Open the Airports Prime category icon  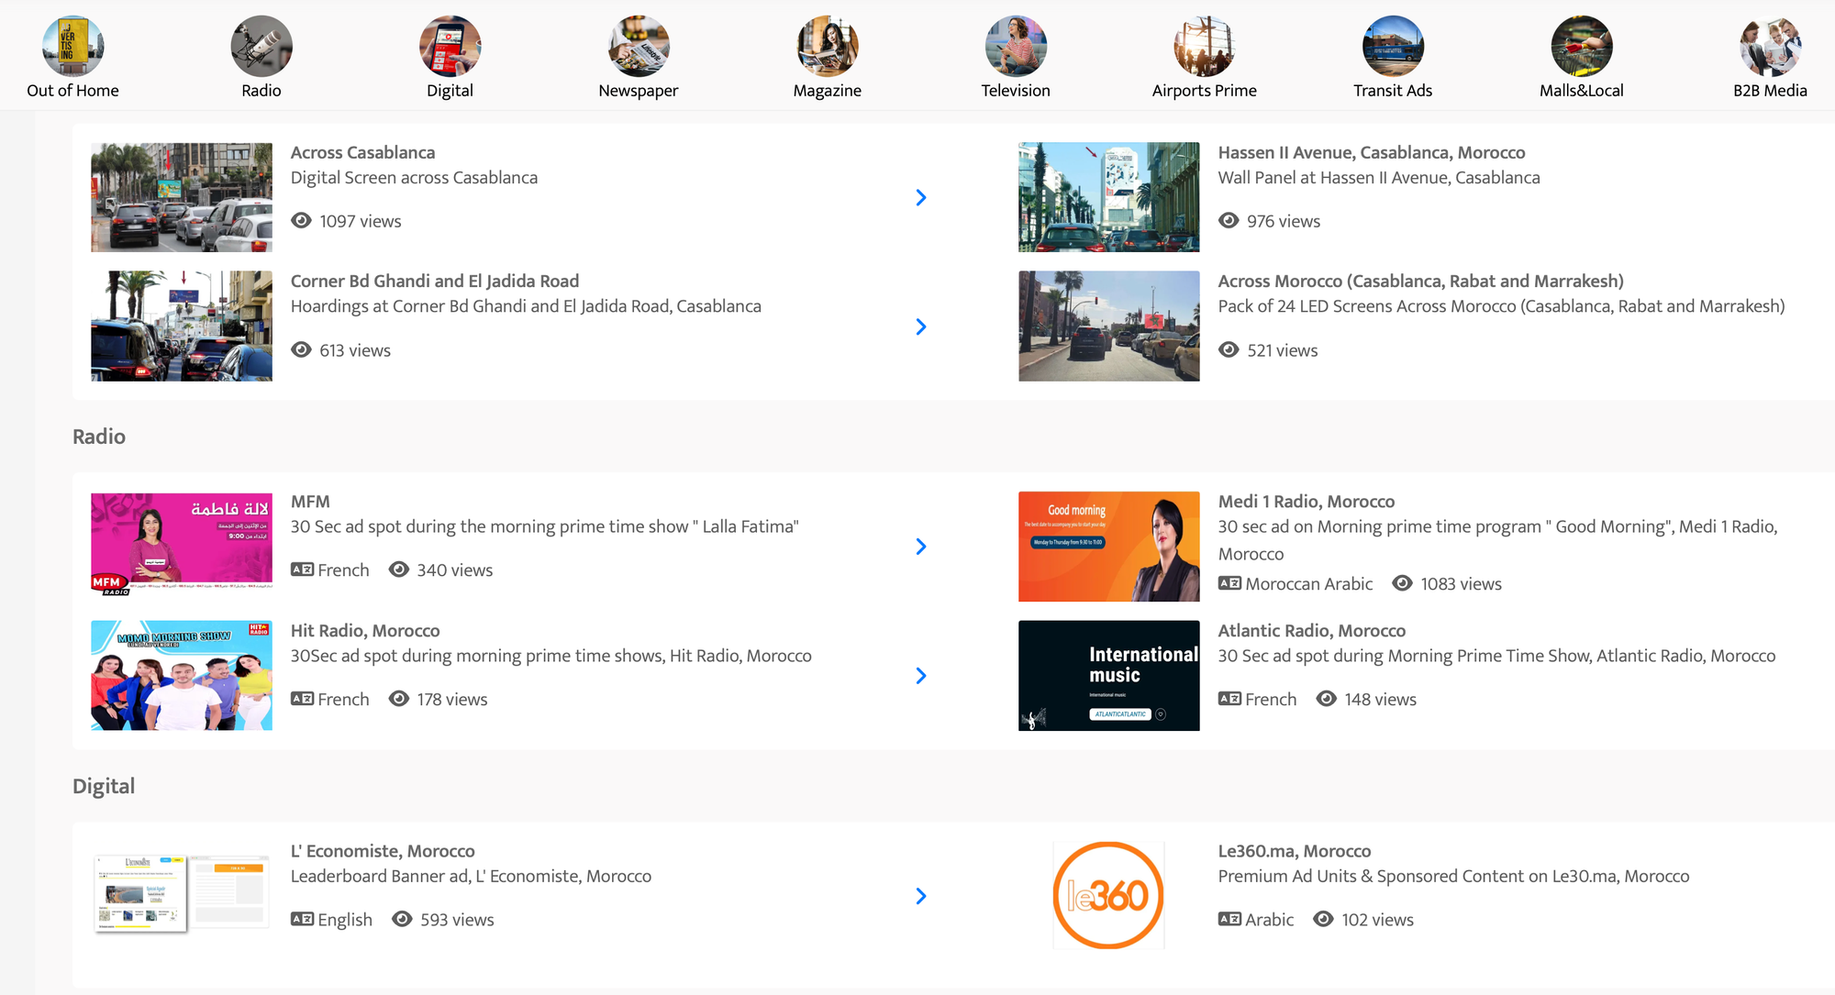click(1205, 46)
